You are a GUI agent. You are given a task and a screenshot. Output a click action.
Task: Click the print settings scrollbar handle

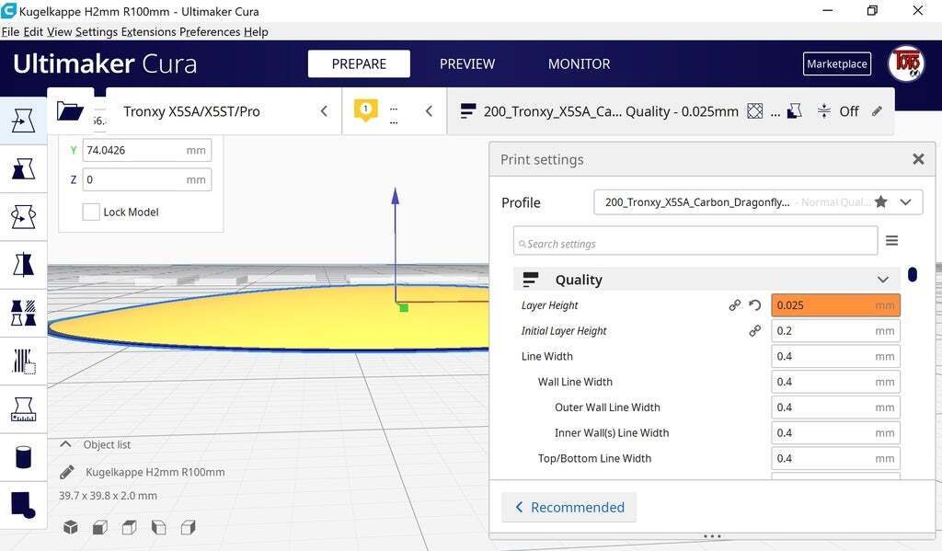[913, 275]
